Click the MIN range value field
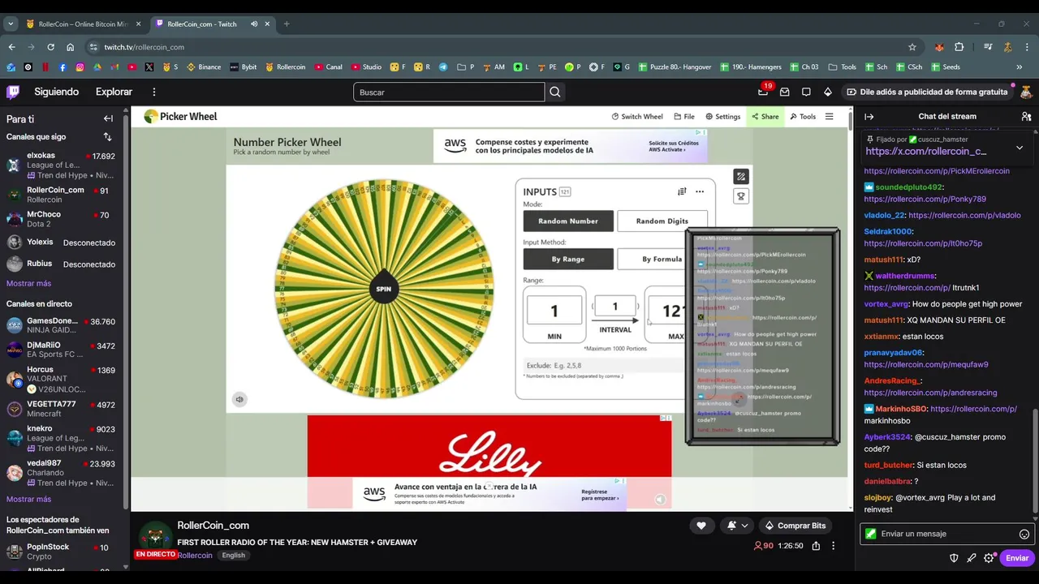 pos(554,311)
